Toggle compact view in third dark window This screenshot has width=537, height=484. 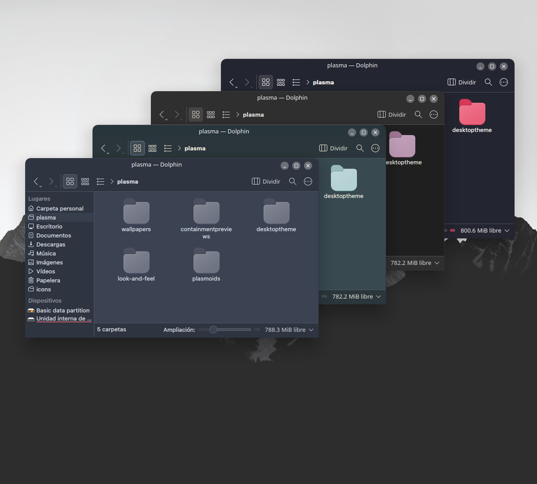pos(211,115)
